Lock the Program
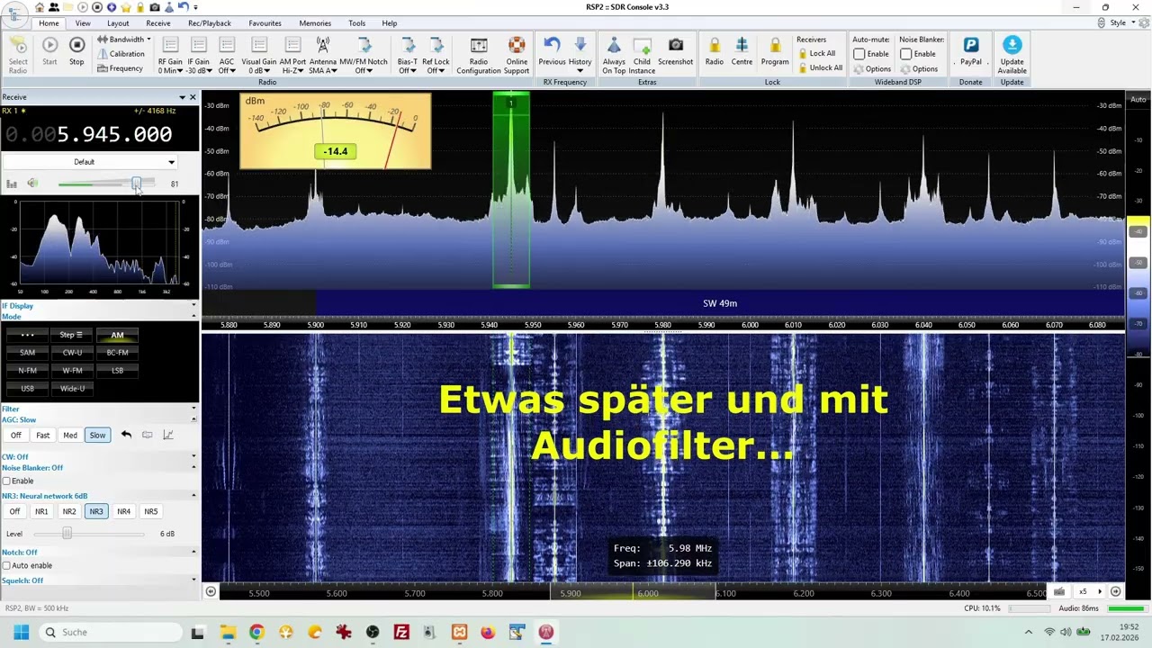 pos(775,50)
